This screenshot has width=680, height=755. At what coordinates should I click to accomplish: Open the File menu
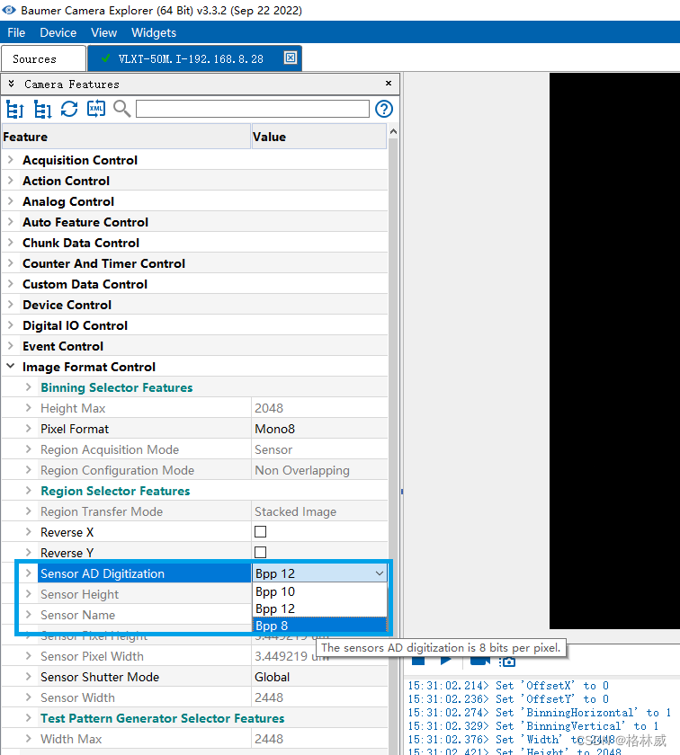coord(16,32)
